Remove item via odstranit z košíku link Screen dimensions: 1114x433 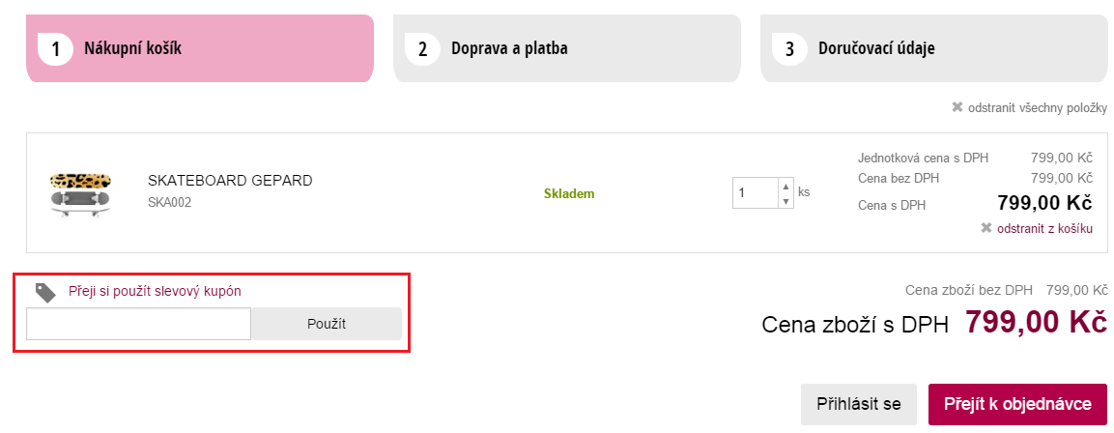[x=1045, y=229]
